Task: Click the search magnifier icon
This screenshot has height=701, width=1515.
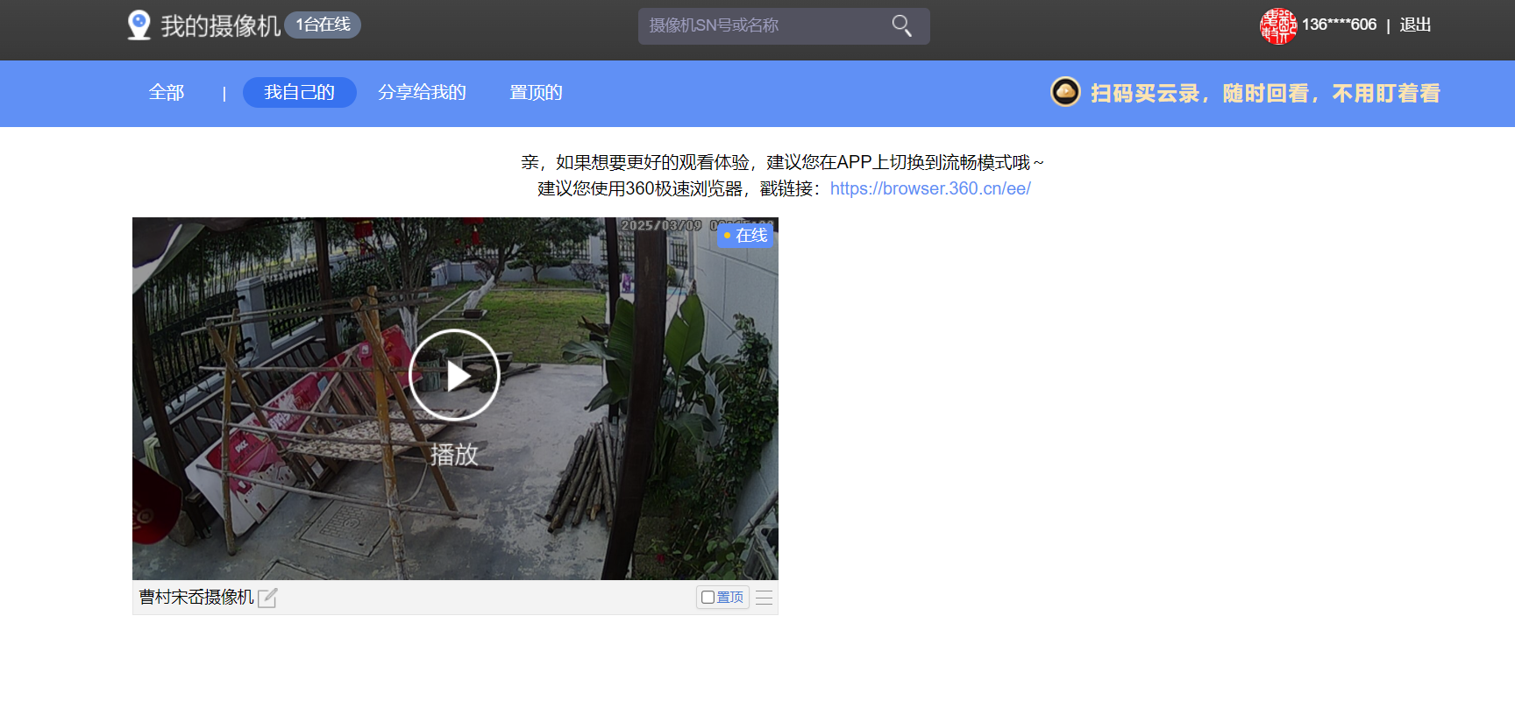Action: click(901, 26)
